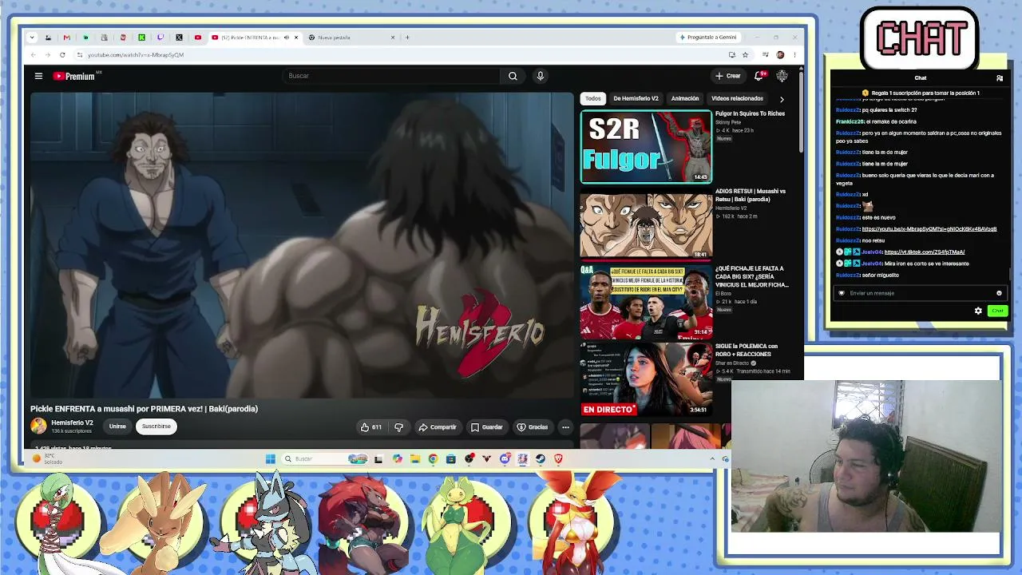The width and height of the screenshot is (1022, 575).
Task: Open Brave browser from the taskbar
Action: coord(558,458)
